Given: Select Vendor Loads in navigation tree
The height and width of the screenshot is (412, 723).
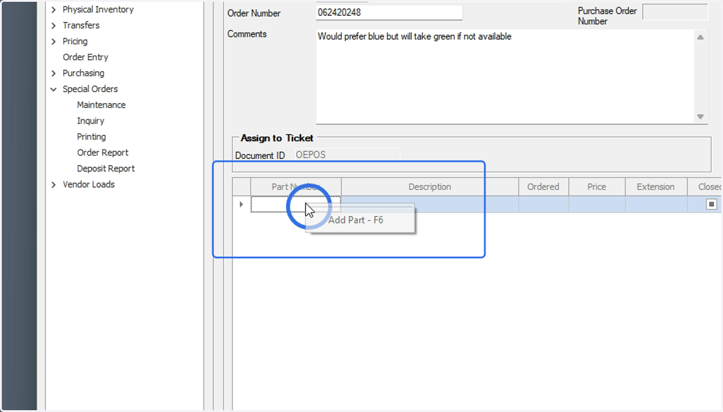Looking at the screenshot, I should pyautogui.click(x=89, y=185).
